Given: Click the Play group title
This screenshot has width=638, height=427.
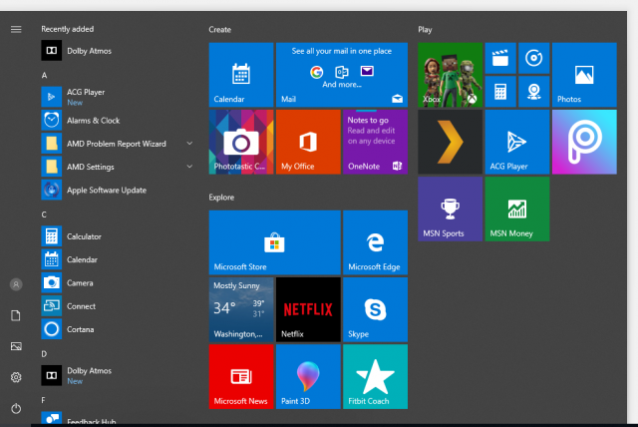Looking at the screenshot, I should [425, 30].
